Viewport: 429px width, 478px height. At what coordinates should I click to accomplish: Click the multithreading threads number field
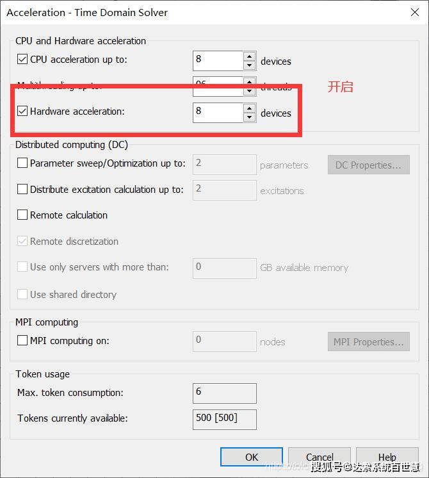click(218, 84)
